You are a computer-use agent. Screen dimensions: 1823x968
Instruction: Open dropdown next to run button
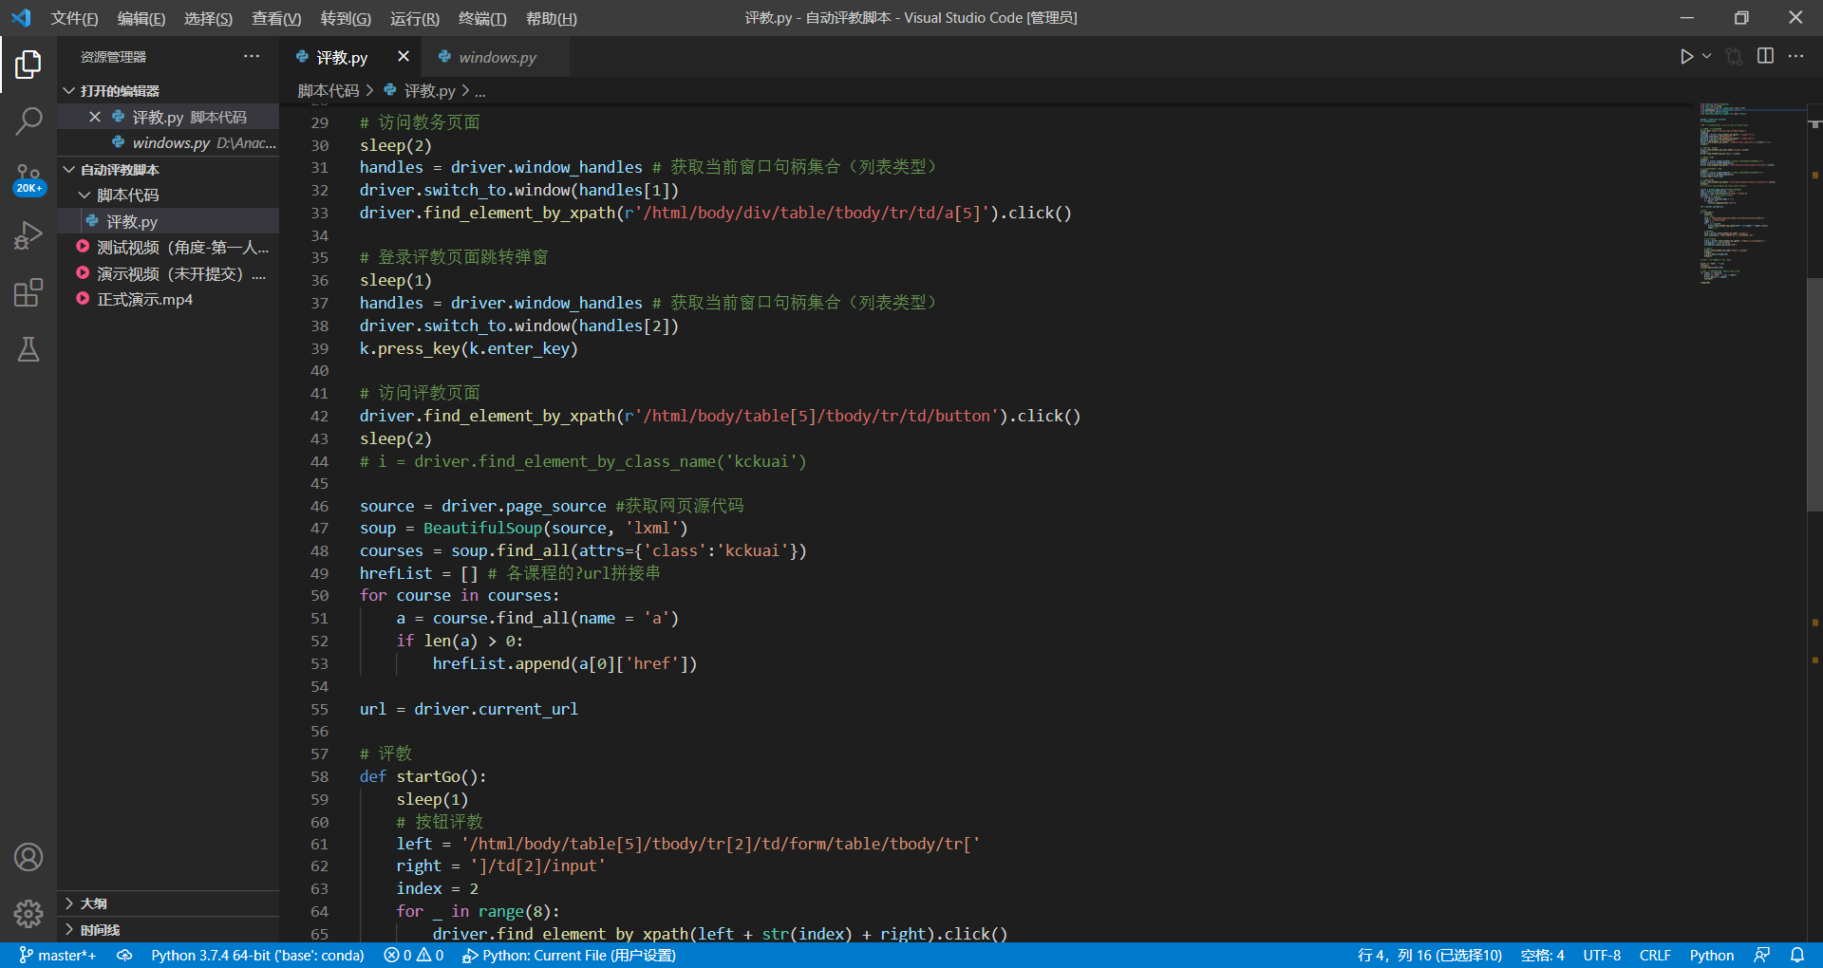(1706, 57)
